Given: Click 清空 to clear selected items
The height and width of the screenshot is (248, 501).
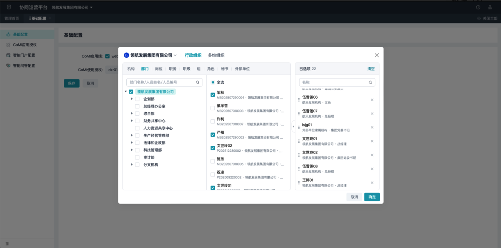Looking at the screenshot, I should click(x=371, y=69).
